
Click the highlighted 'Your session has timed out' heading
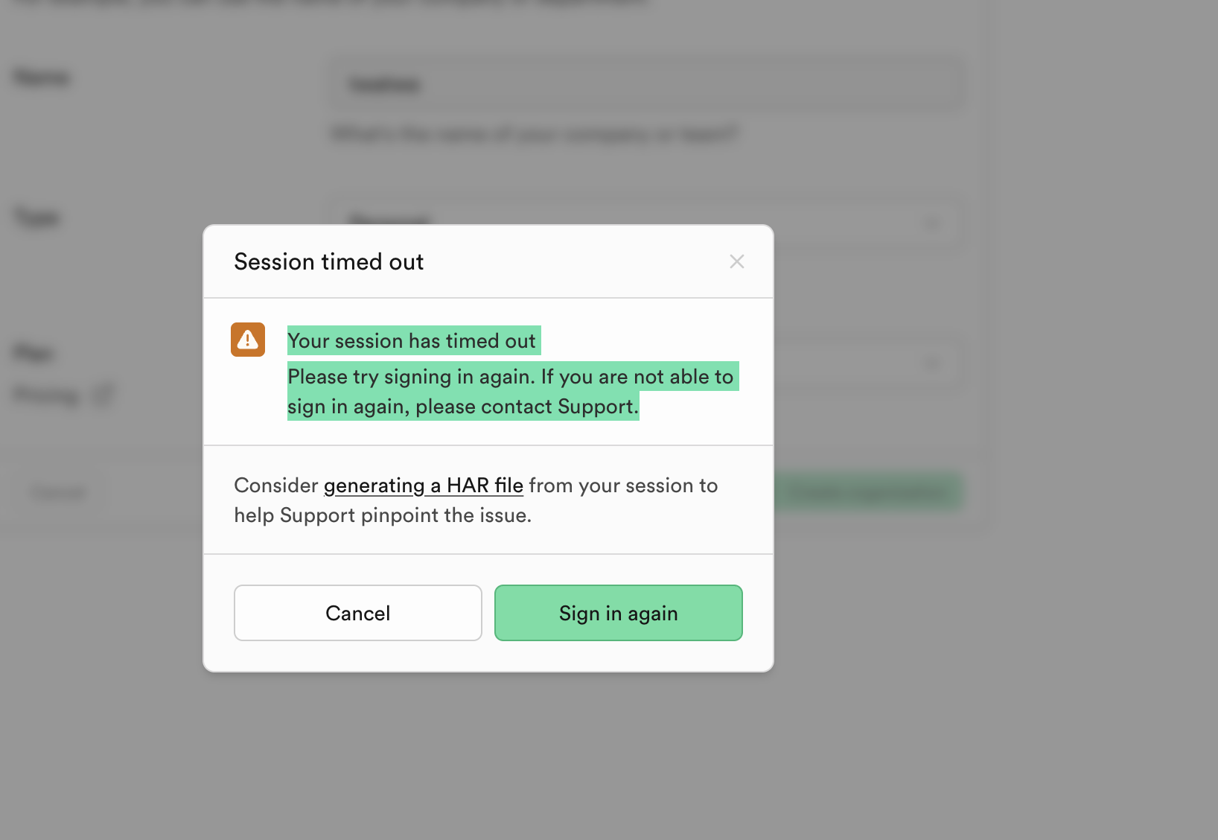(x=412, y=341)
